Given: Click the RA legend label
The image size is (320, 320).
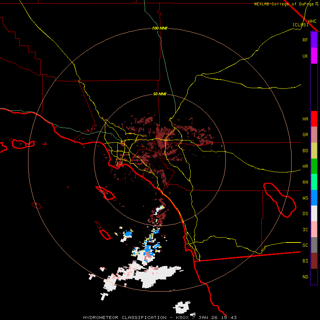Looking at the screenshot, I should (305, 182).
